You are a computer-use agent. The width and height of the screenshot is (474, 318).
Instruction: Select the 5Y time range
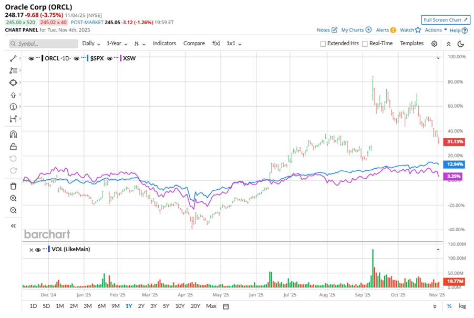[x=166, y=306]
